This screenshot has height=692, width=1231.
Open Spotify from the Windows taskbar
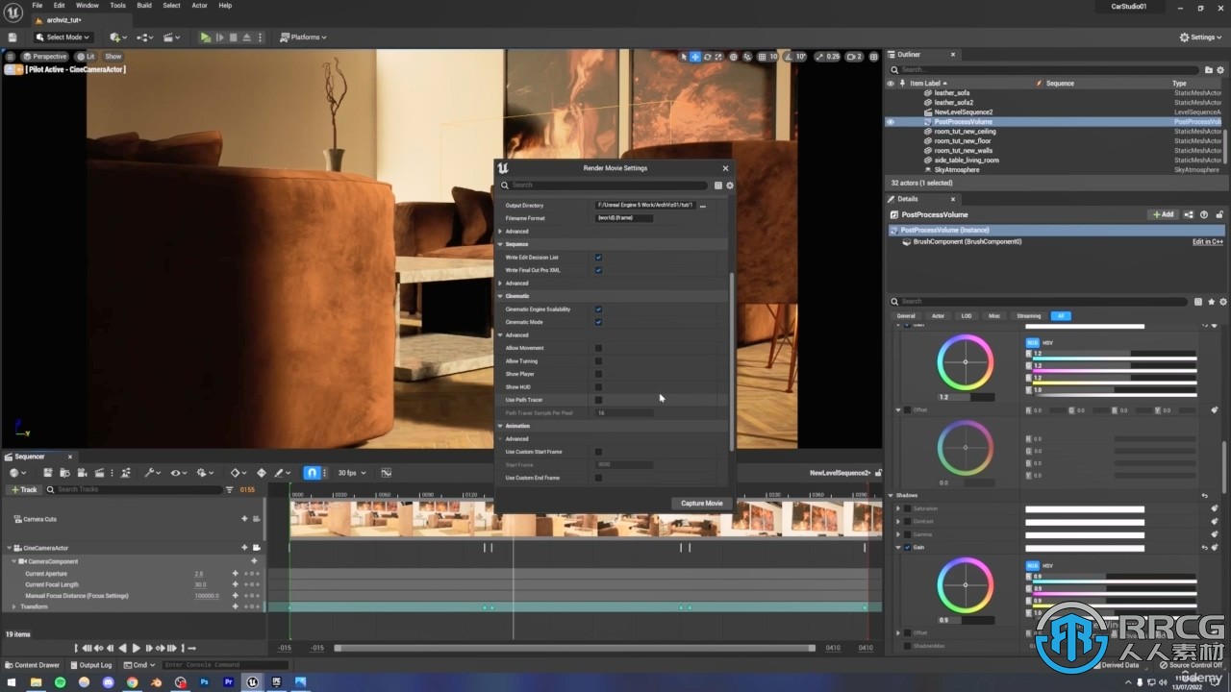pyautogui.click(x=60, y=682)
